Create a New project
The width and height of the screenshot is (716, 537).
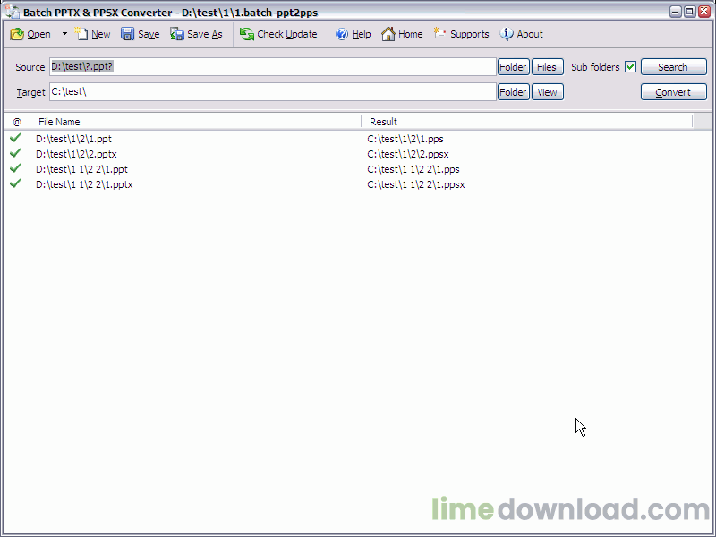tap(93, 34)
